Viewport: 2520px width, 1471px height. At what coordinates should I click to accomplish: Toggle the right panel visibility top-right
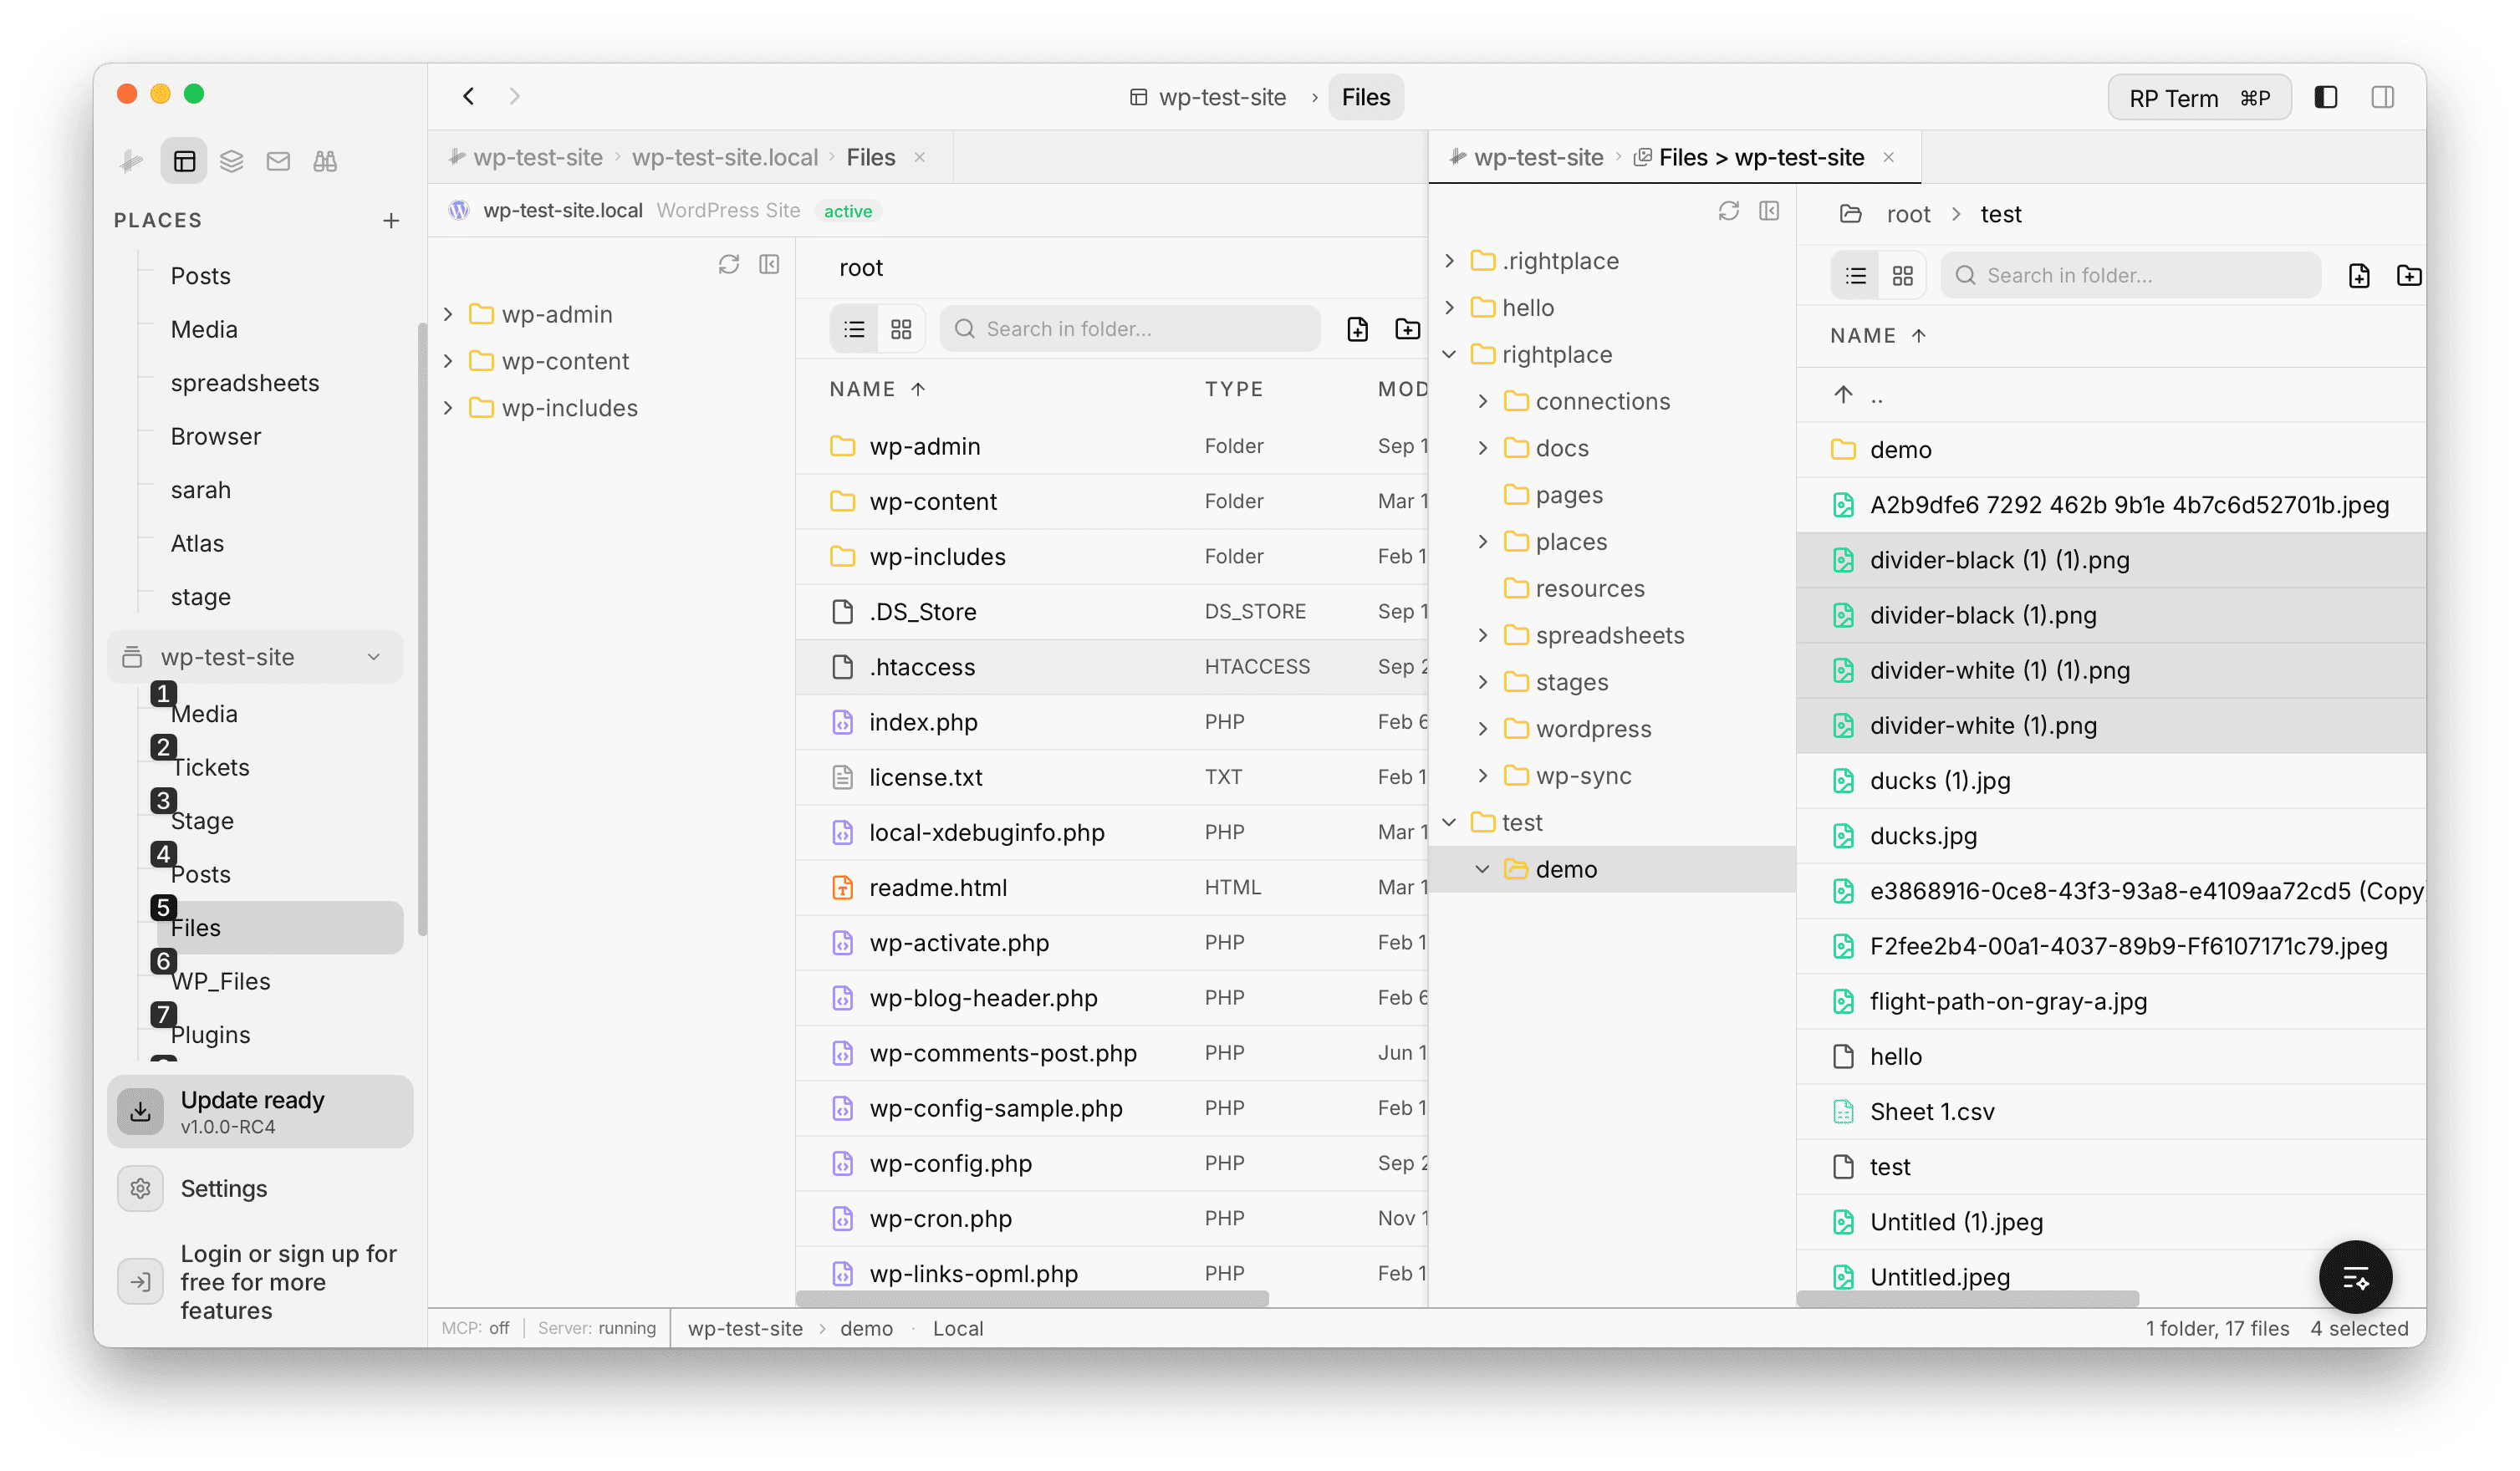[2383, 97]
